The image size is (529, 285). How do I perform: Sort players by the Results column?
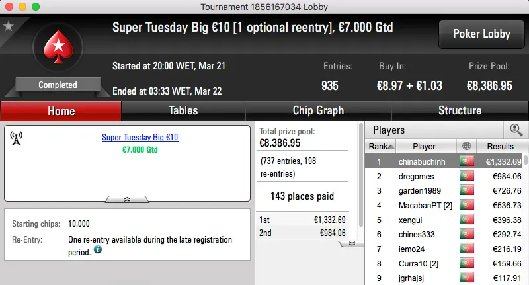tap(500, 146)
